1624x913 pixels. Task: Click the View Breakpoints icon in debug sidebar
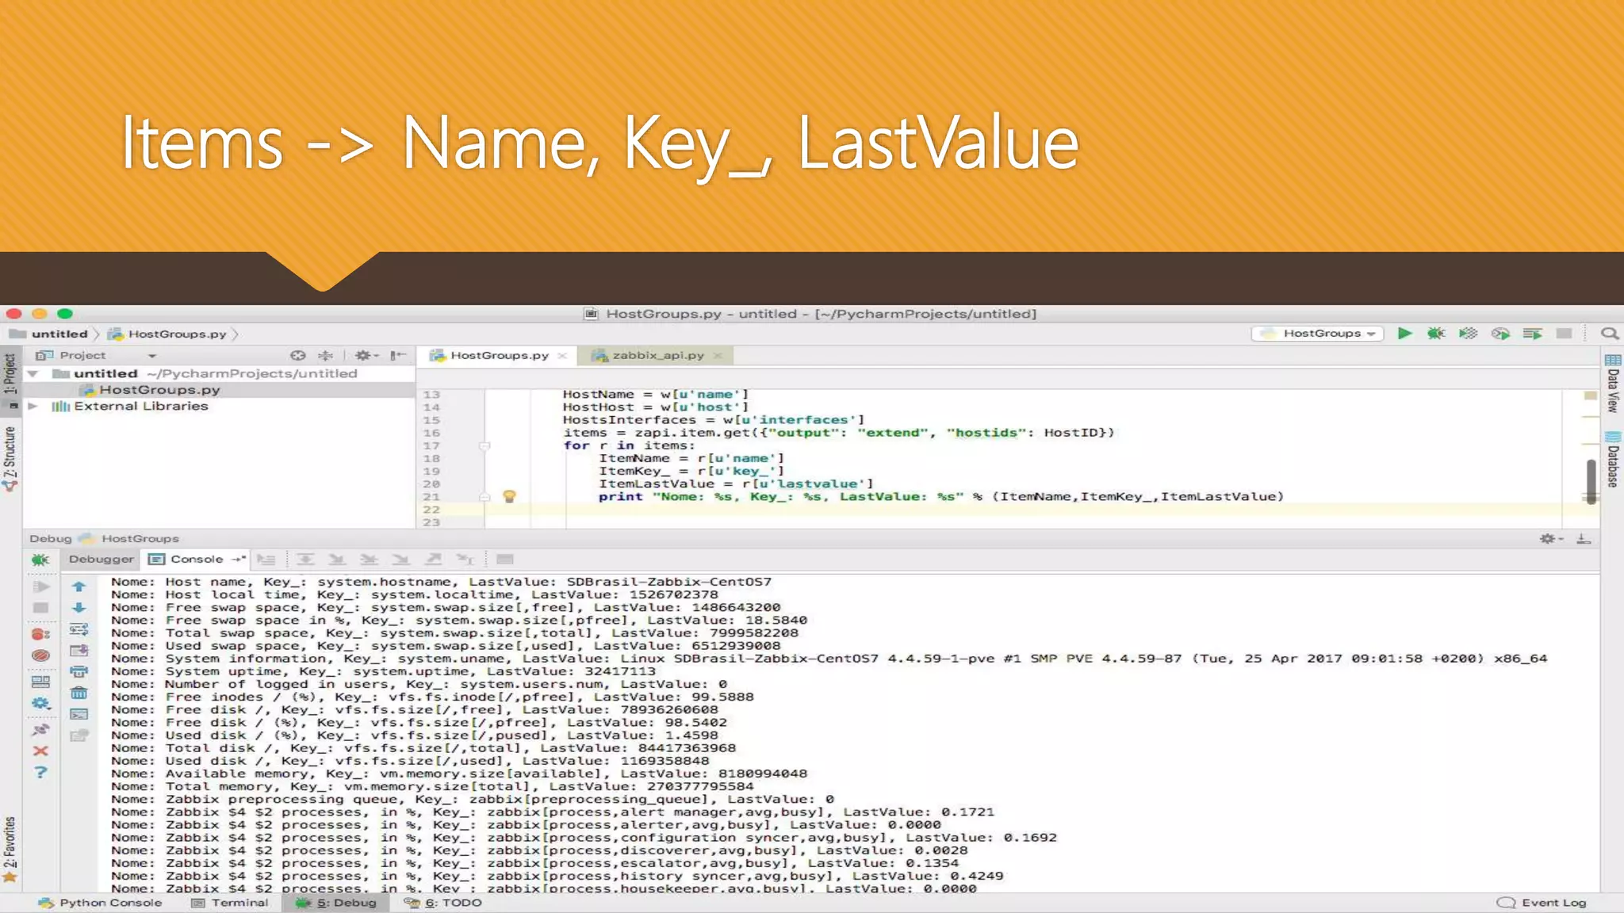[40, 634]
